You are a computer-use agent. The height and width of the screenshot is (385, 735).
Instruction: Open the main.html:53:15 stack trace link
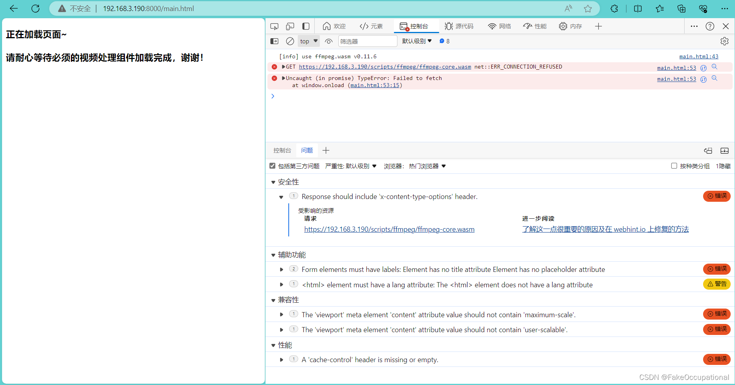click(x=375, y=85)
